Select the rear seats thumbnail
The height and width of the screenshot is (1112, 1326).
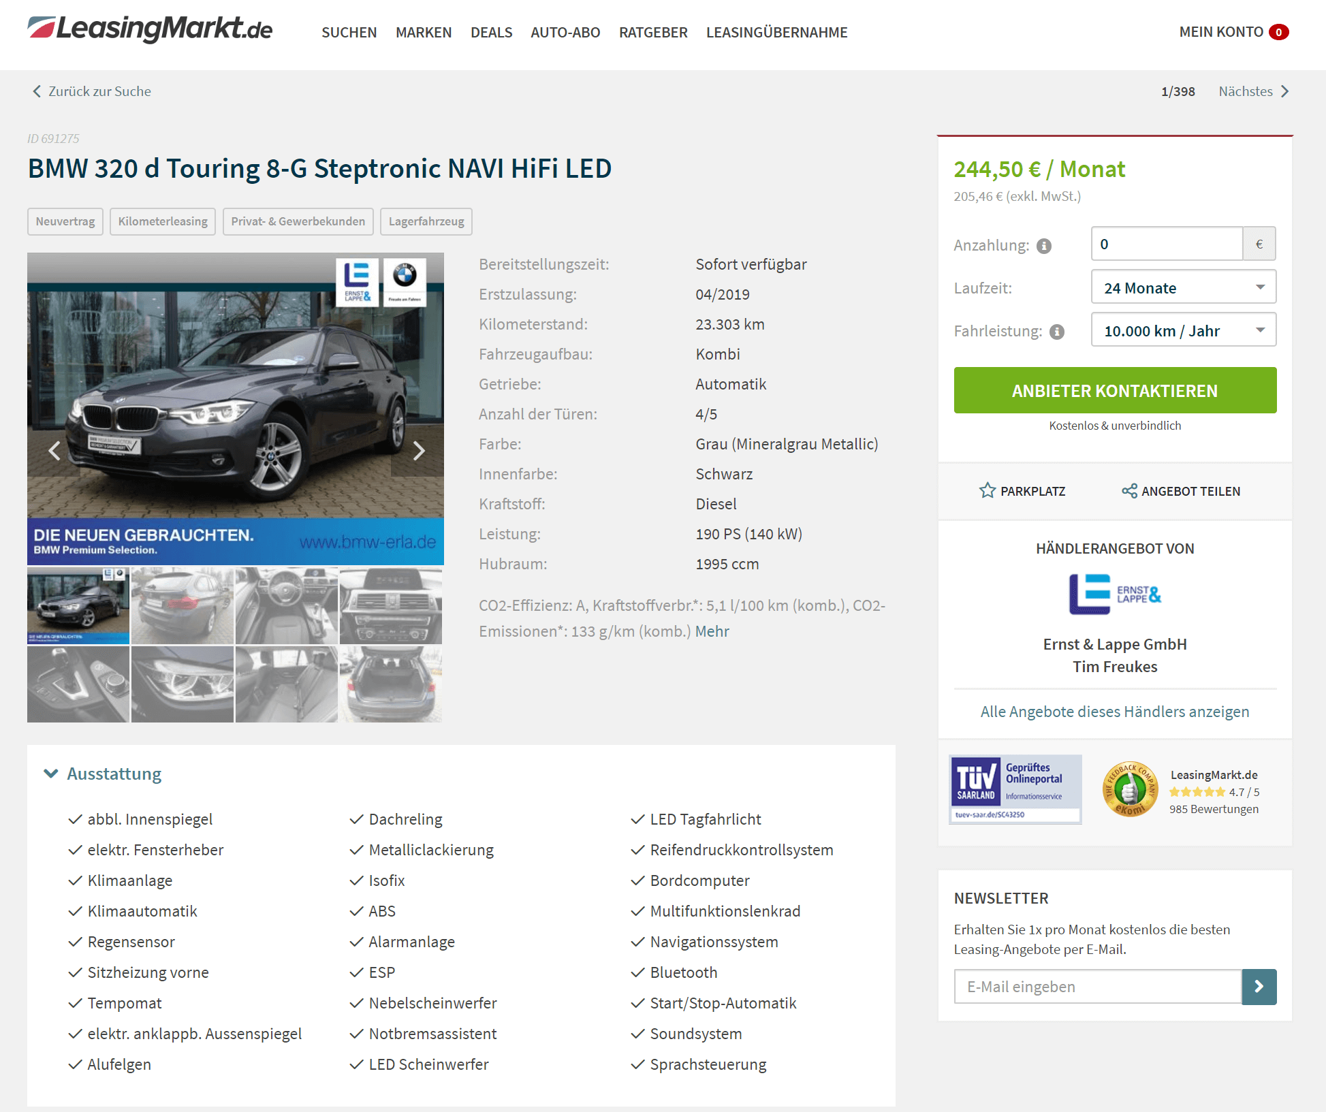(287, 684)
